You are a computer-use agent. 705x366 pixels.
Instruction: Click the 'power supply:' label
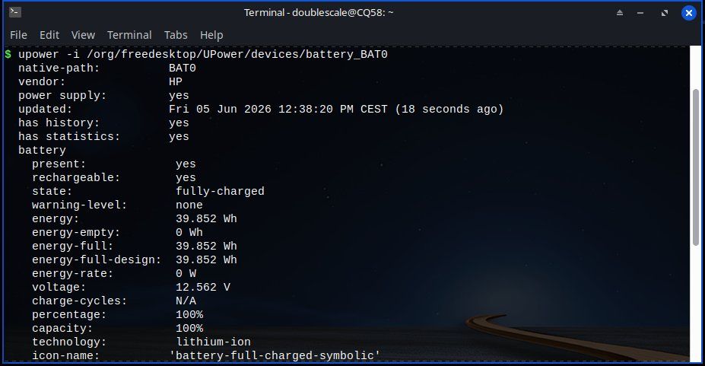(x=62, y=96)
